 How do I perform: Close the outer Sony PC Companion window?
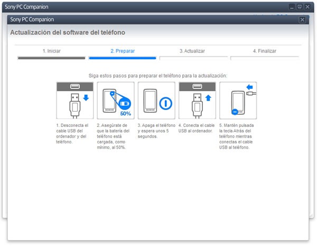click(307, 7)
